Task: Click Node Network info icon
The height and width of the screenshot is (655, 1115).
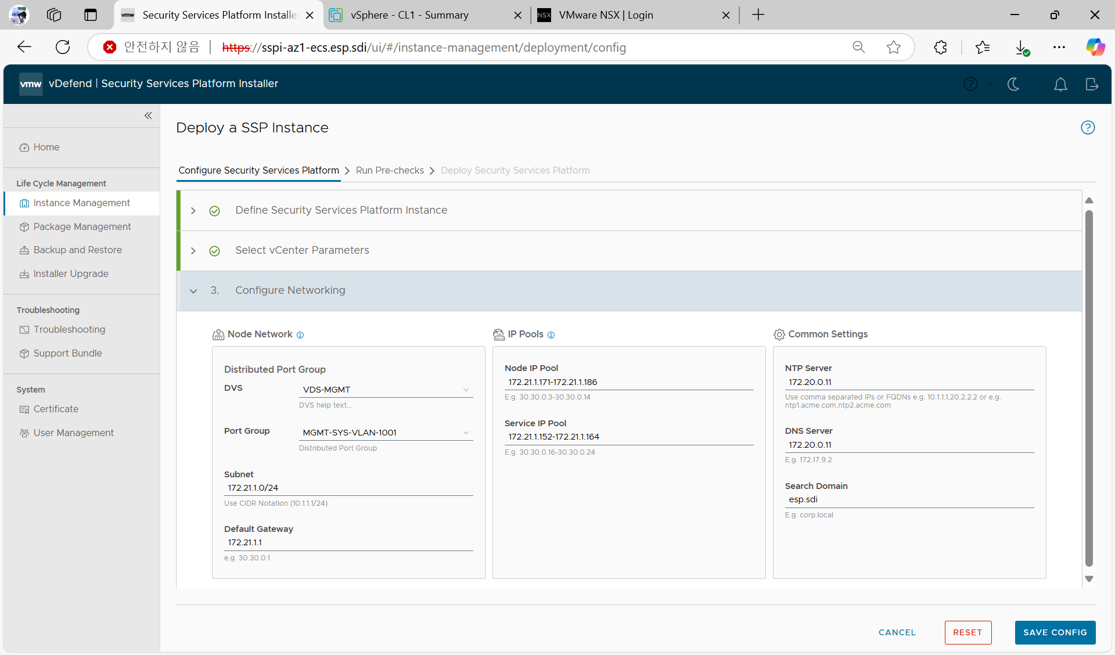Action: pyautogui.click(x=300, y=335)
